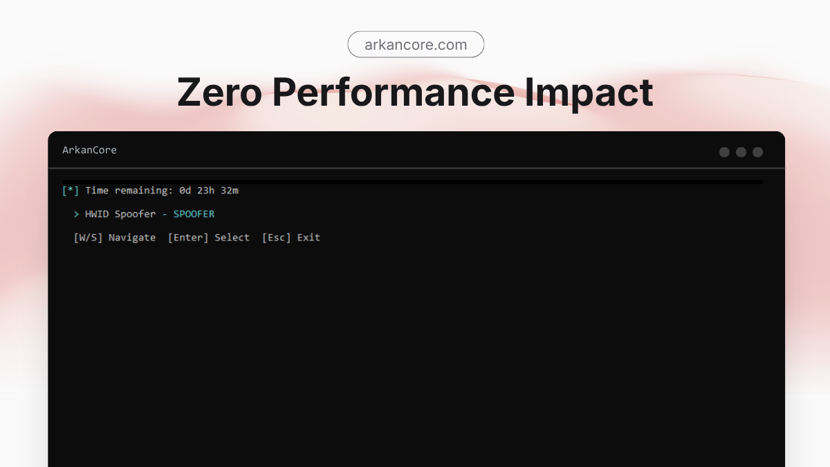
Task: Click the rightmost window control dot
Action: point(757,152)
